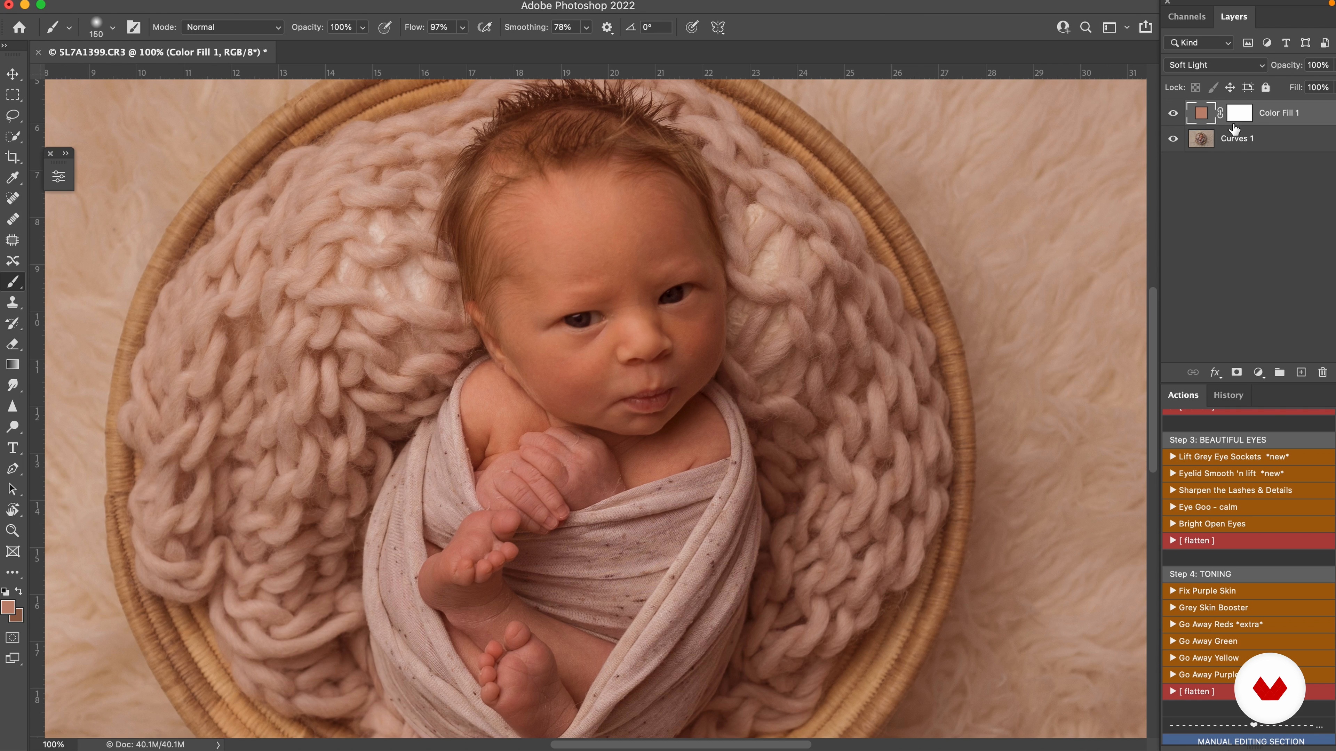Screen dimensions: 1336x751
Task: Click the background color swatch
Action: point(19,617)
